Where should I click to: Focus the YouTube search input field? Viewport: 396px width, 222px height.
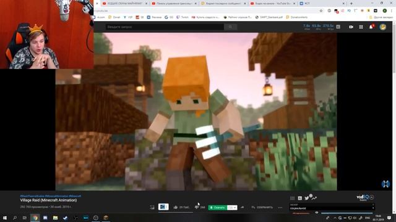click(165, 27)
